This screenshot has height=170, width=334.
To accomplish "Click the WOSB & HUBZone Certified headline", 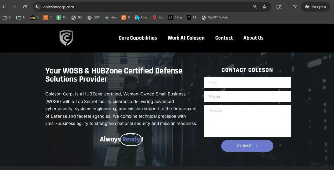I will [x=114, y=75].
